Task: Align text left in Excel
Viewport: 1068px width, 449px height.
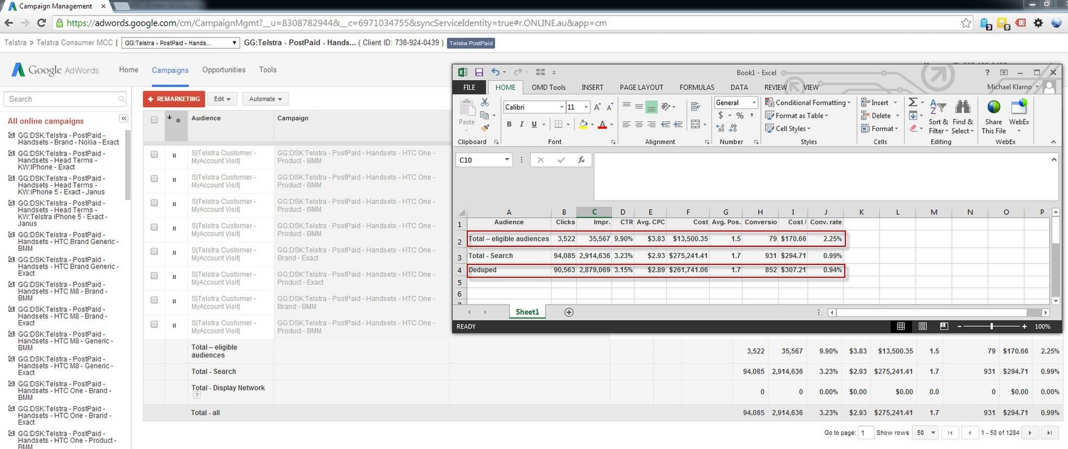Action: click(x=626, y=124)
